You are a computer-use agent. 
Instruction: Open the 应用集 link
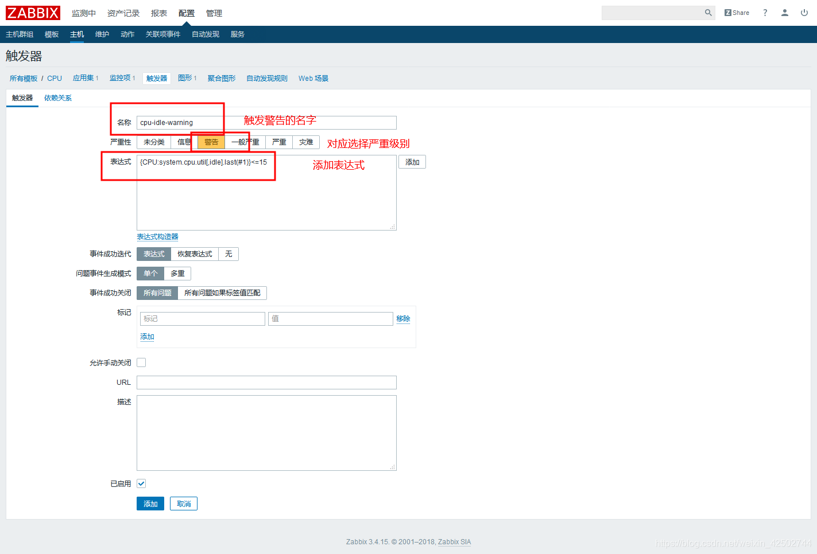point(83,78)
